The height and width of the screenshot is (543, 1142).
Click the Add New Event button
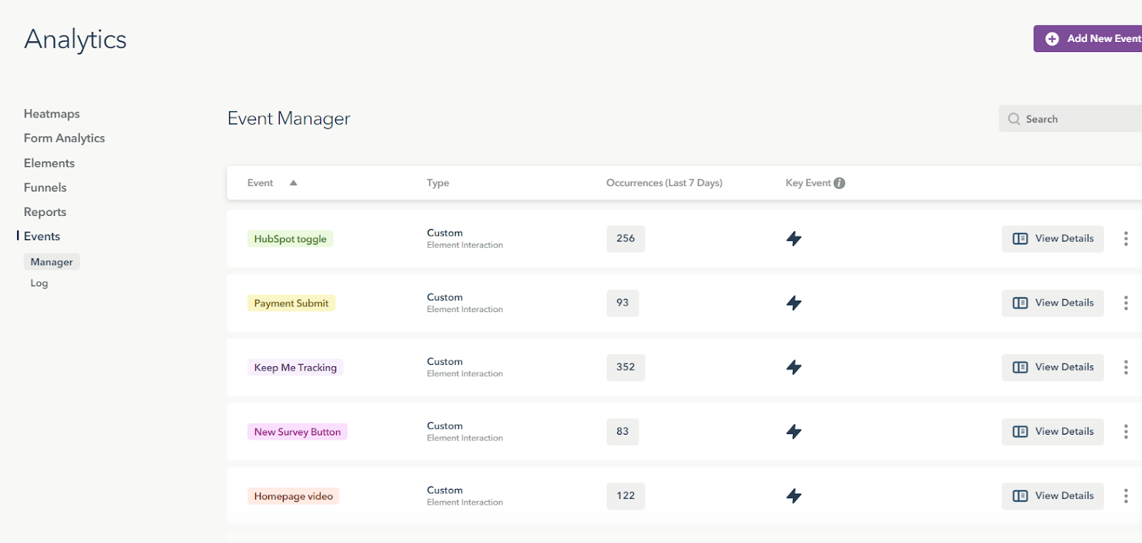[x=1088, y=38]
